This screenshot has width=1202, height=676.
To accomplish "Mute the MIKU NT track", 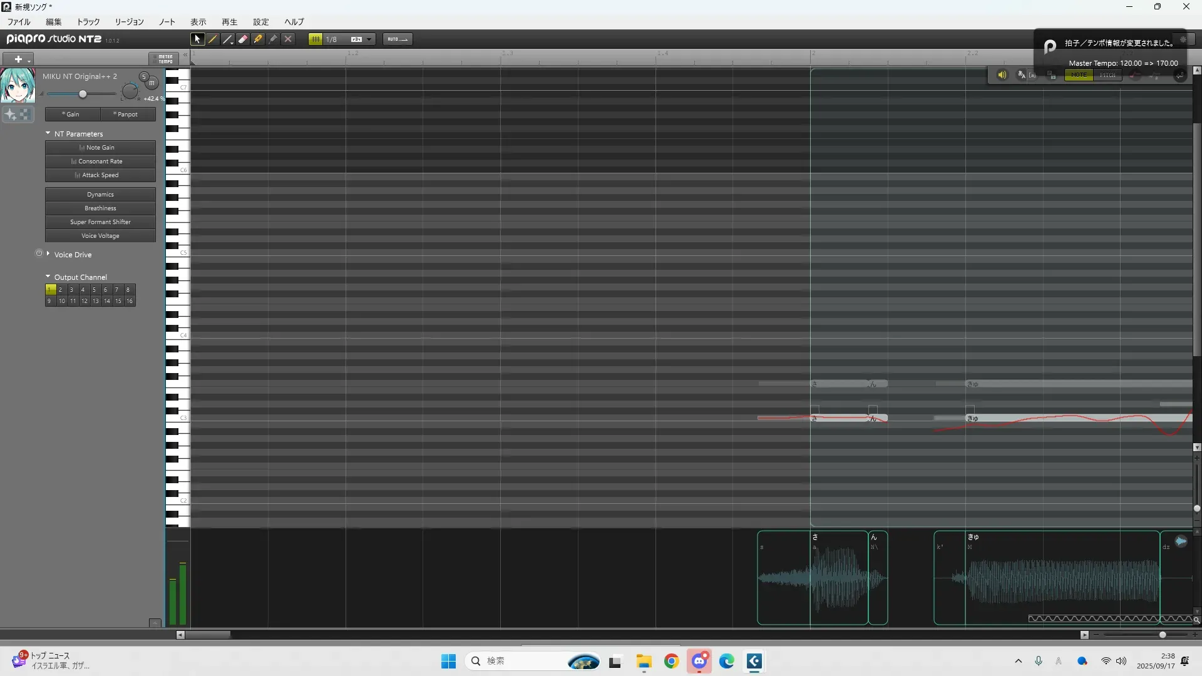I will click(152, 83).
